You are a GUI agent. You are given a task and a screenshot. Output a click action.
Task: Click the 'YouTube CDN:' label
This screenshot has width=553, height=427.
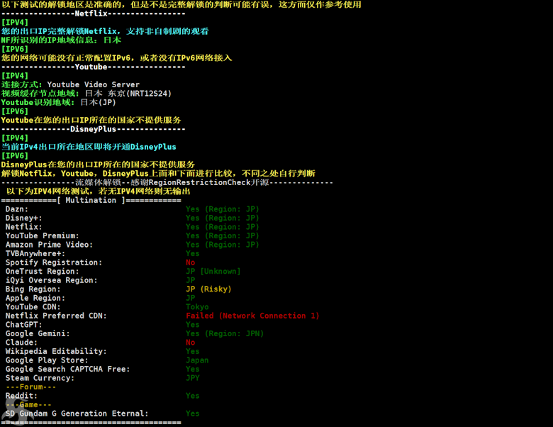[33, 307]
